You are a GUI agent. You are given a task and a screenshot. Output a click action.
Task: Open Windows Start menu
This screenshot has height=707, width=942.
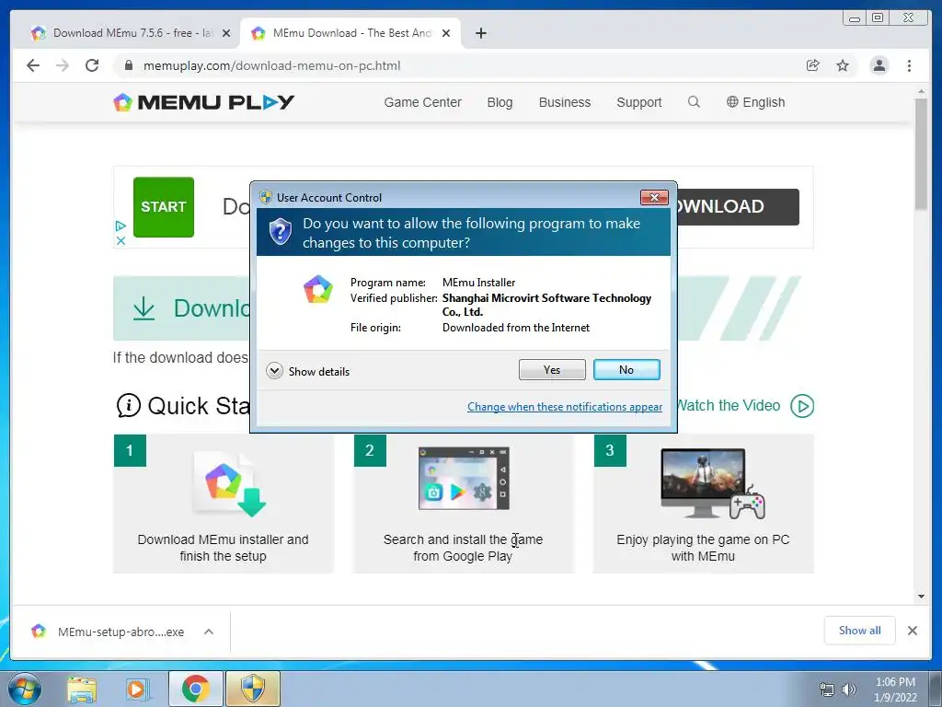(x=25, y=689)
